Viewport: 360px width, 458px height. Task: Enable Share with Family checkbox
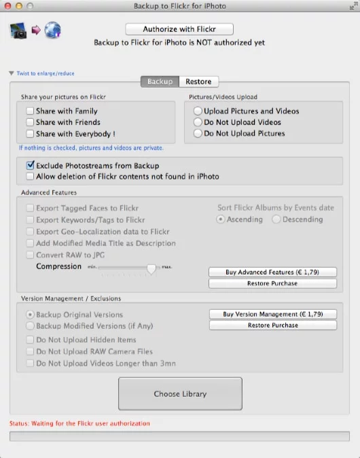[x=30, y=111]
